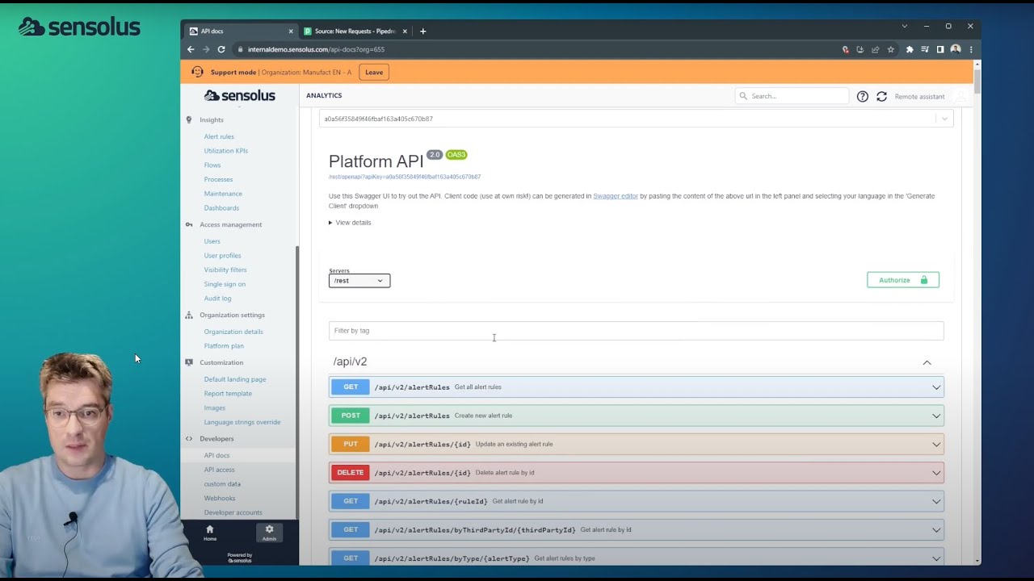Click the browser back arrow
Viewport: 1034px width, 581px height.
click(x=191, y=49)
